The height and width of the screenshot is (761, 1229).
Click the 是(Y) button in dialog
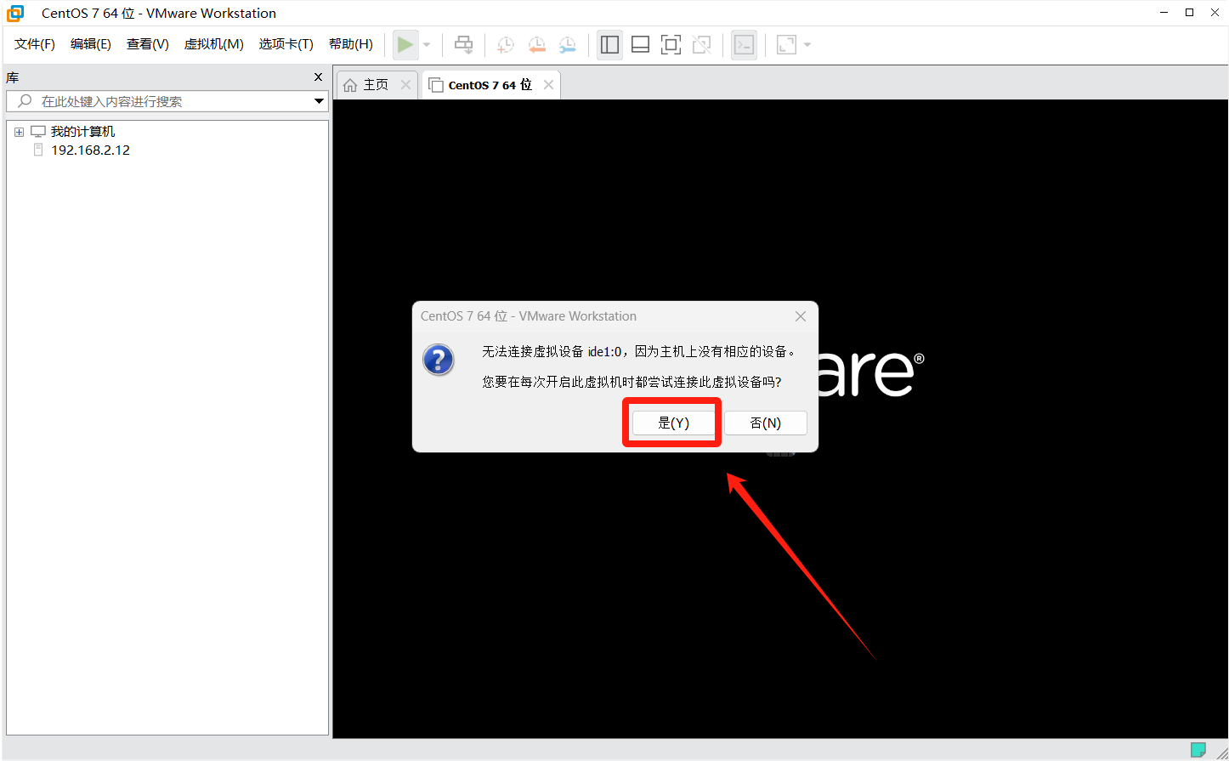coord(673,423)
